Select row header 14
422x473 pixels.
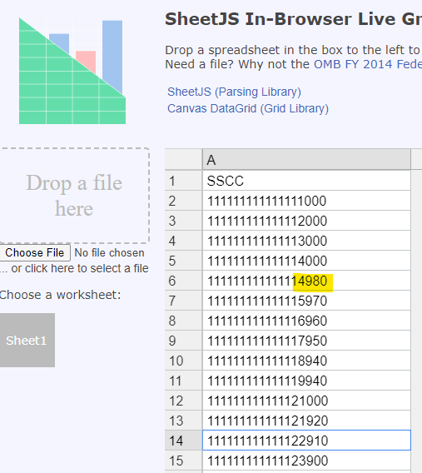[183, 441]
